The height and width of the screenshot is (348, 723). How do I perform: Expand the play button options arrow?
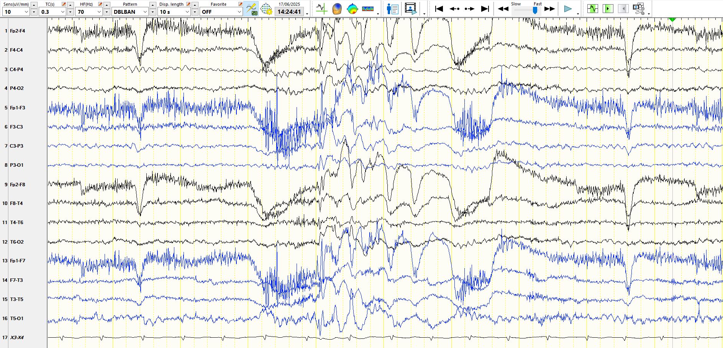coord(578,14)
